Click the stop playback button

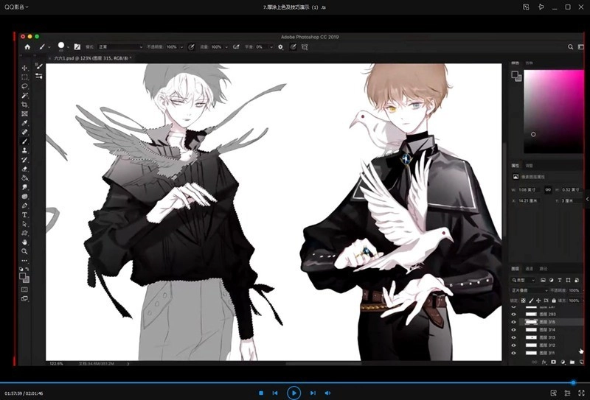260,393
